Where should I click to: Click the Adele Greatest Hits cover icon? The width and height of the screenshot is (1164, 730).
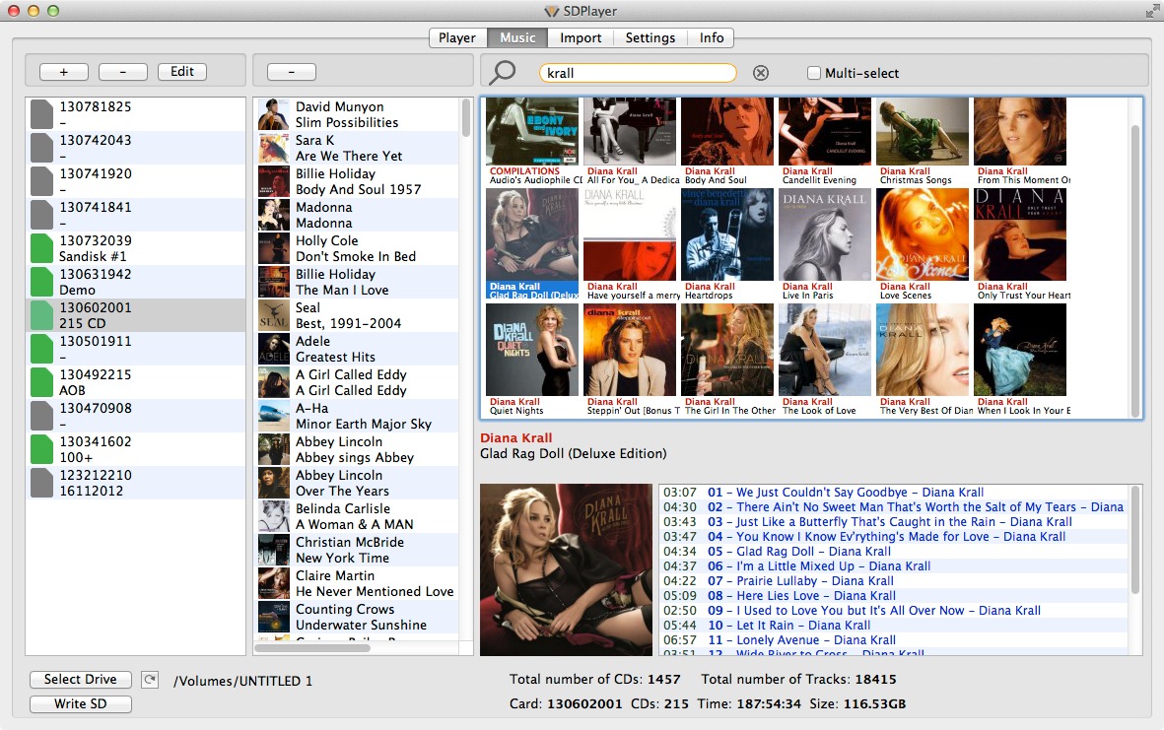click(x=273, y=349)
